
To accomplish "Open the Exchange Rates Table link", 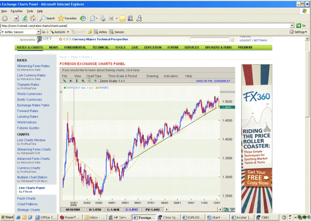I will (33, 105).
